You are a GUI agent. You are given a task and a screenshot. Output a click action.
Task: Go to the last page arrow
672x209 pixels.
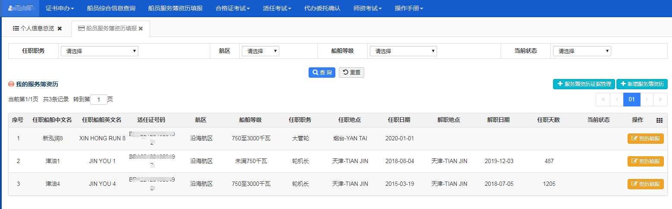click(x=660, y=100)
